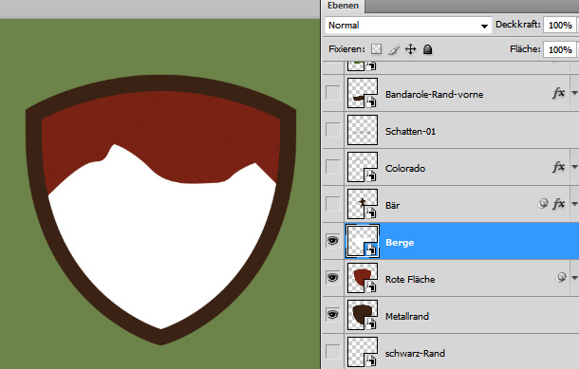Show the Colorado layer
The width and height of the screenshot is (579, 369).
[x=333, y=167]
